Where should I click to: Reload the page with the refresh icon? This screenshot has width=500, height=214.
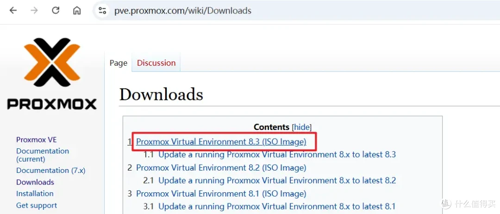pos(56,11)
